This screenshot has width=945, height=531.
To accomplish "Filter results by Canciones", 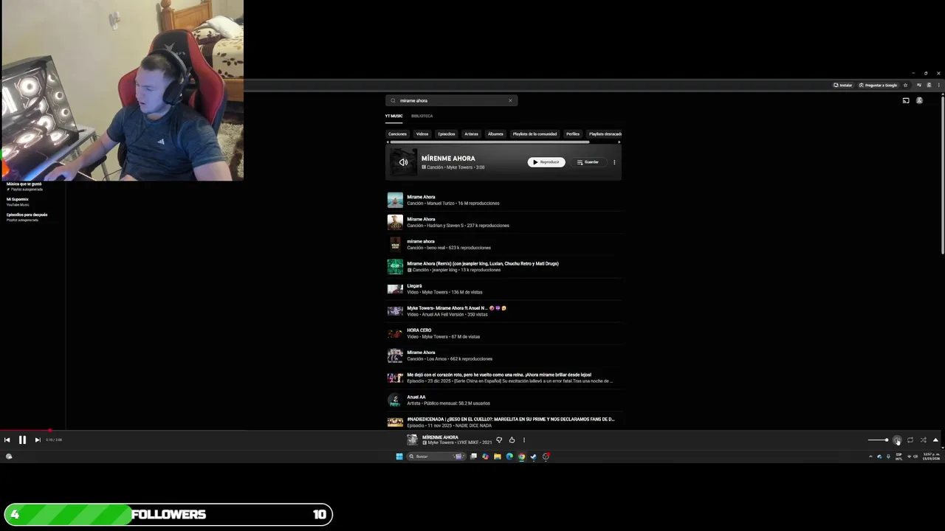I will click(x=397, y=133).
